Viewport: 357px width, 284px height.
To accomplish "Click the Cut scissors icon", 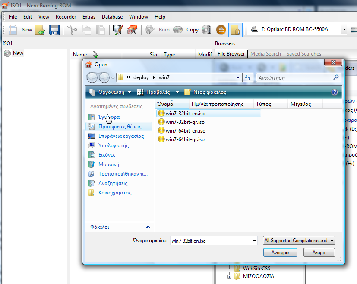I will pyautogui.click(x=72, y=30).
